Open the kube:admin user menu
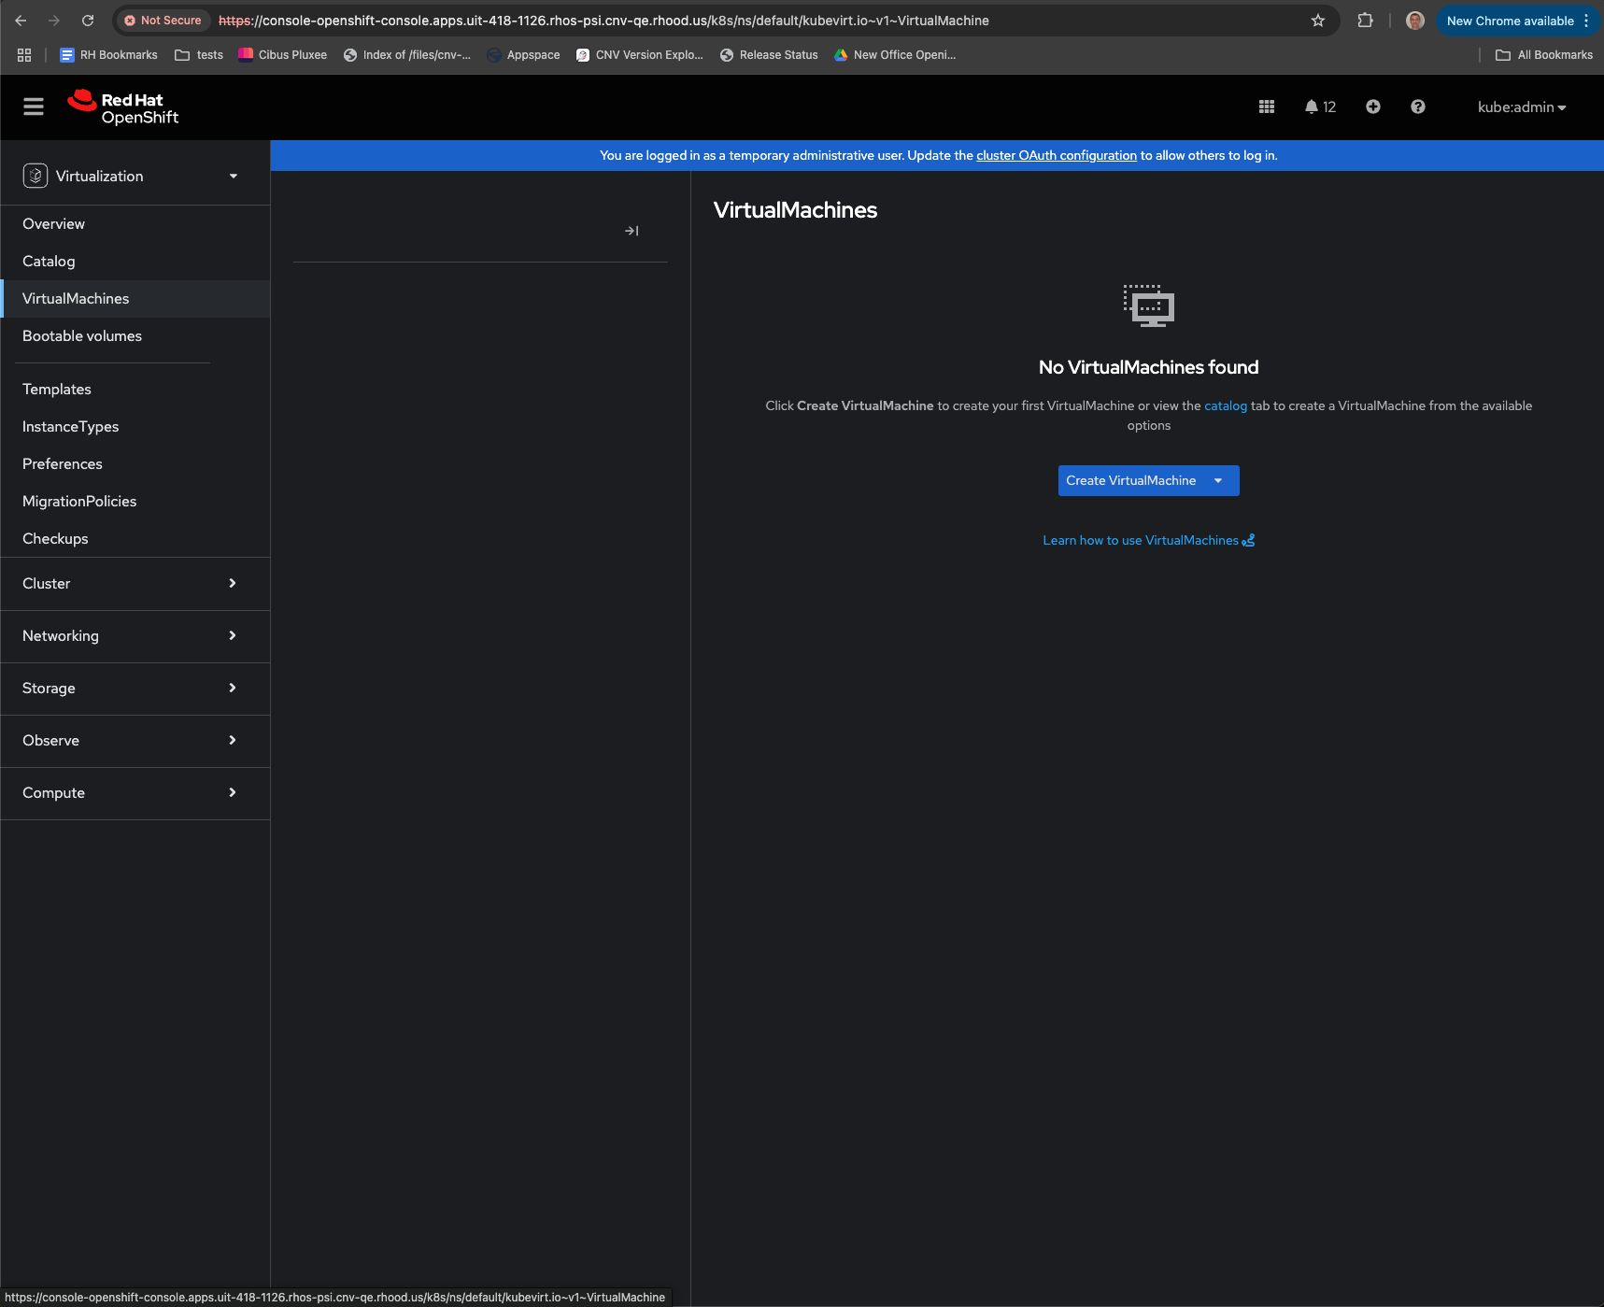This screenshot has height=1307, width=1604. point(1522,107)
